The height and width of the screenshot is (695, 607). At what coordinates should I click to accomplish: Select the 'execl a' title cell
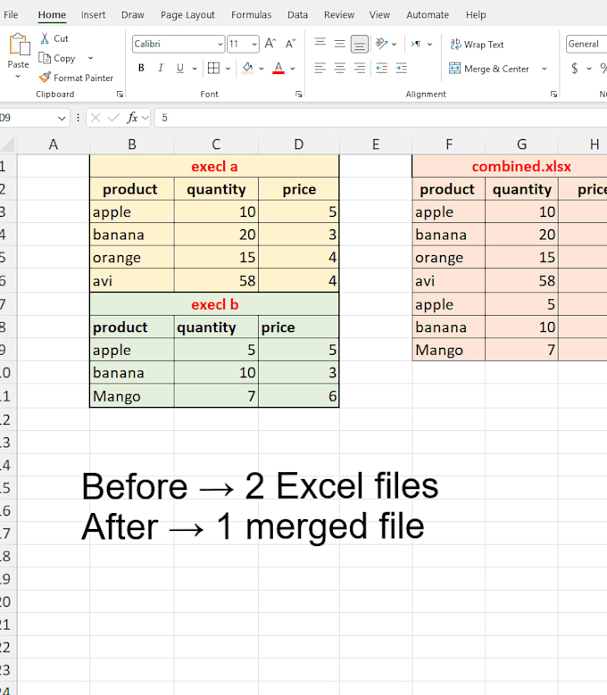coord(214,166)
